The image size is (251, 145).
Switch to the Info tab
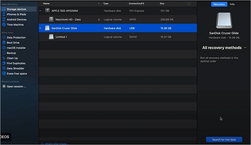click(232, 4)
